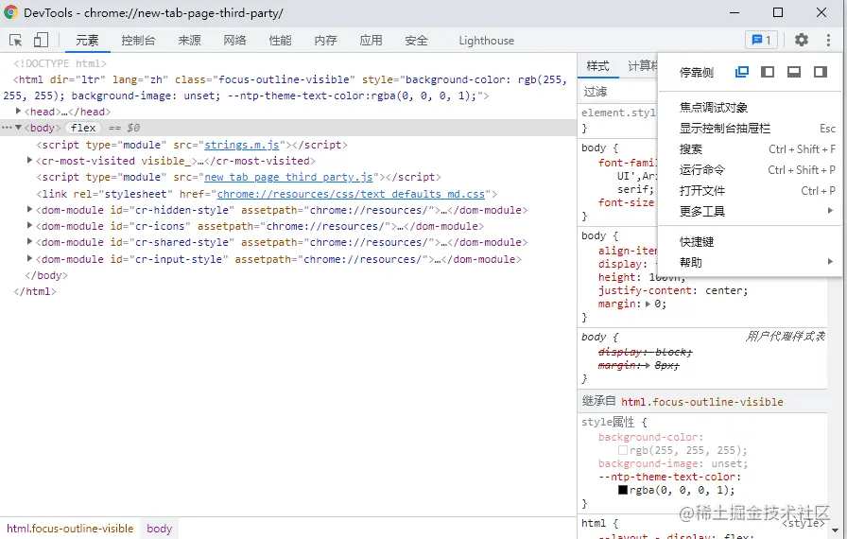Click the html.focus-outline-visible inherited selector
This screenshot has width=847, height=539.
tap(702, 402)
